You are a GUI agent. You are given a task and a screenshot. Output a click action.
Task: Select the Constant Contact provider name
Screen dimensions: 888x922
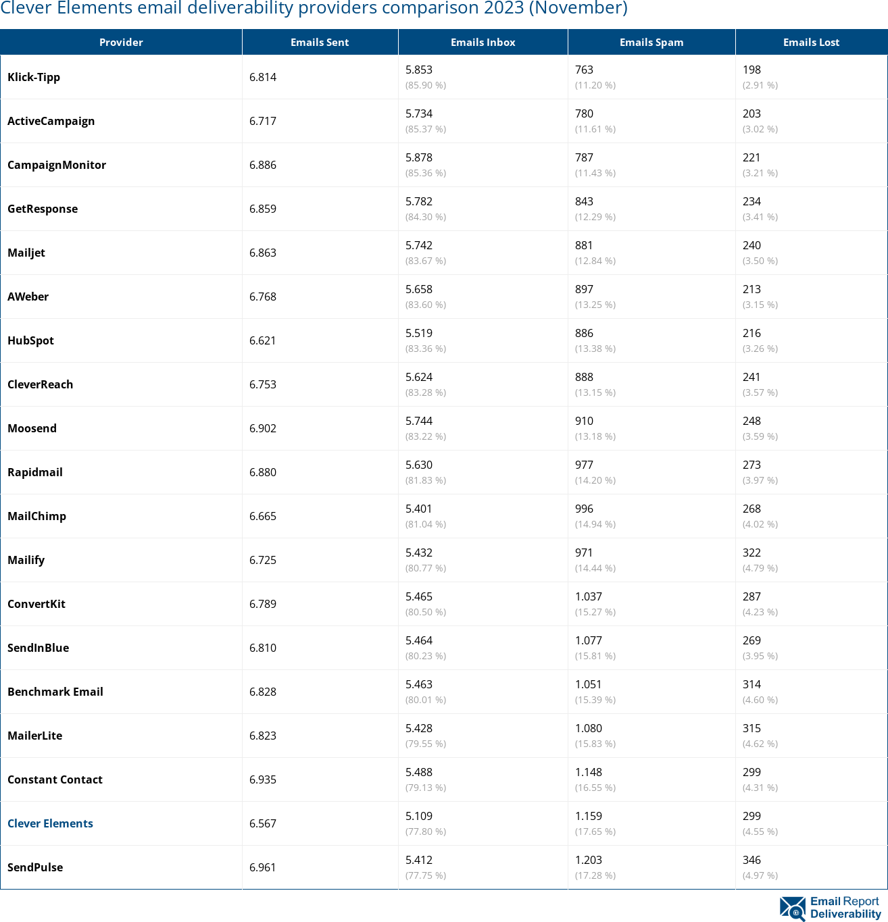55,779
